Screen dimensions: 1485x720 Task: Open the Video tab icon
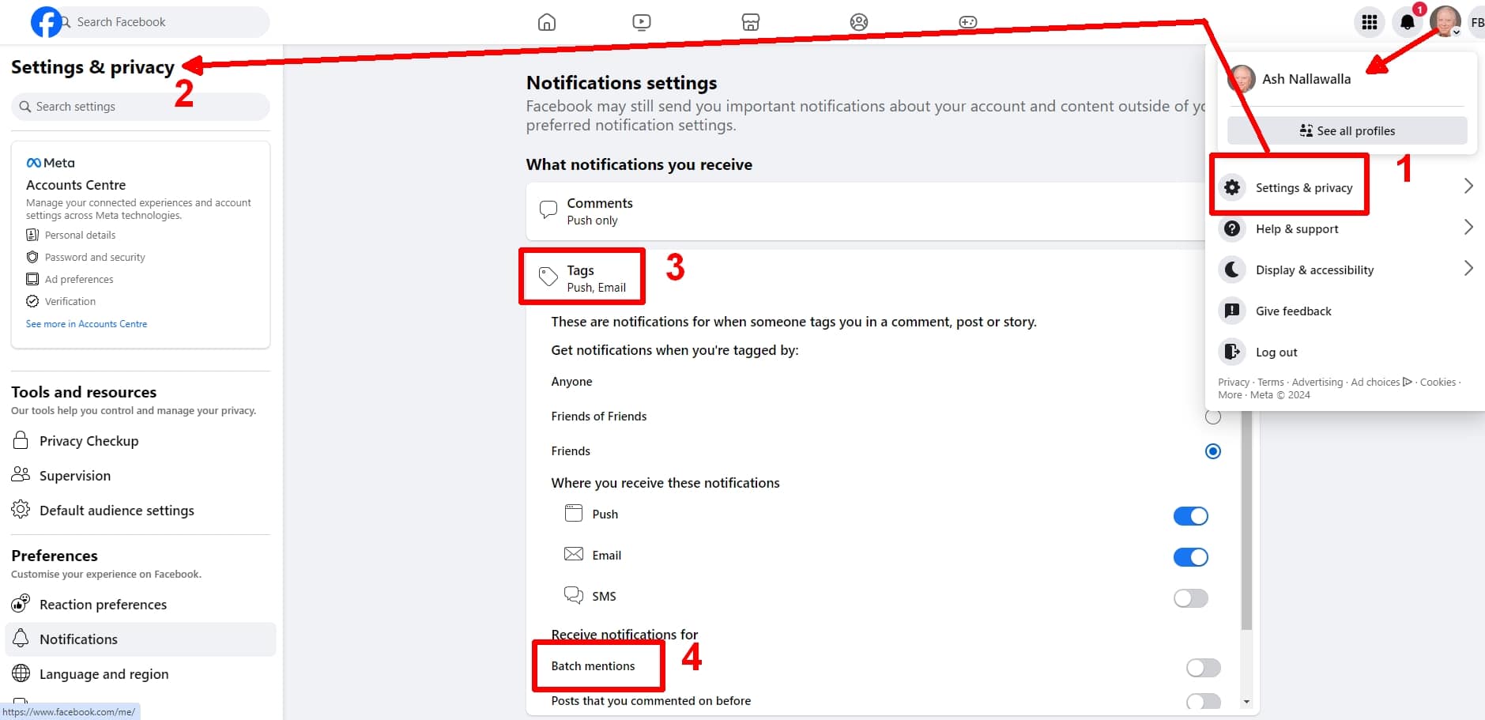click(642, 22)
